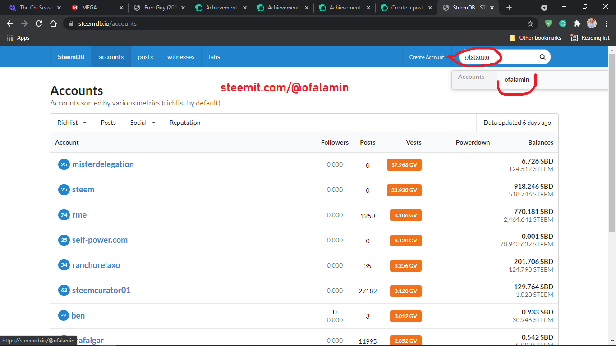Open the Other bookmarks folder
The width and height of the screenshot is (616, 346).
[x=535, y=38]
